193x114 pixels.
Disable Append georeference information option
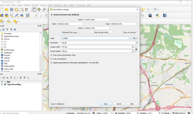[51, 62]
